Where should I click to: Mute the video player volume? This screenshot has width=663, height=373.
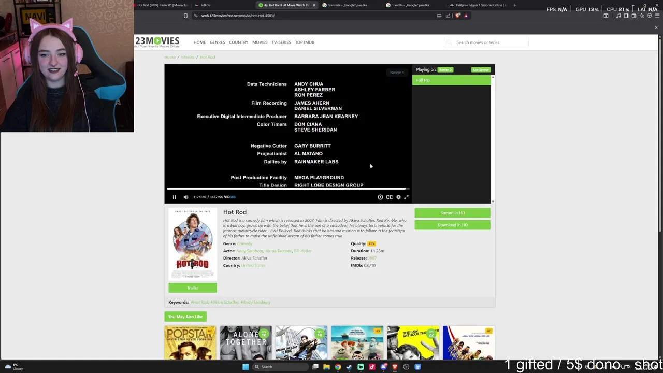coord(186,197)
